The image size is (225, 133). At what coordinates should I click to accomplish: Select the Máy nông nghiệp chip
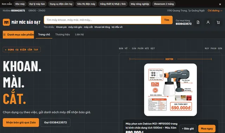coord(140,4)
